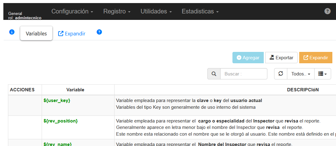Focus the Buscar search input field
This screenshot has width=336, height=146.
point(244,74)
